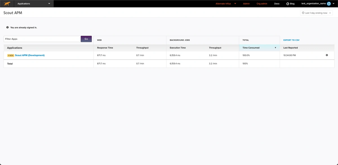Focus the Filter Apps input field
Screen dimensions: 338x165
(42, 39)
